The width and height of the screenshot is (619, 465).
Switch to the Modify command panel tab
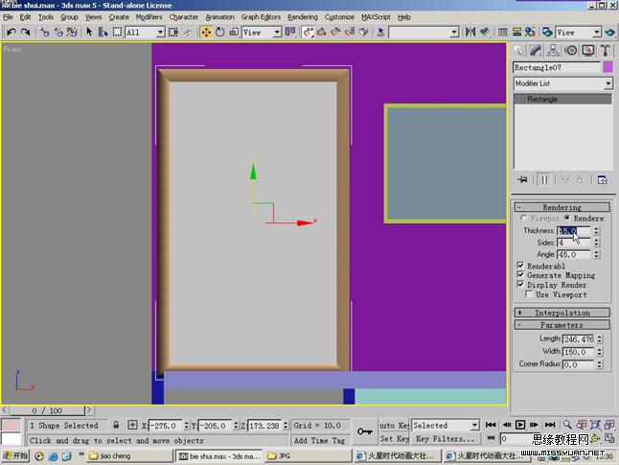click(536, 51)
